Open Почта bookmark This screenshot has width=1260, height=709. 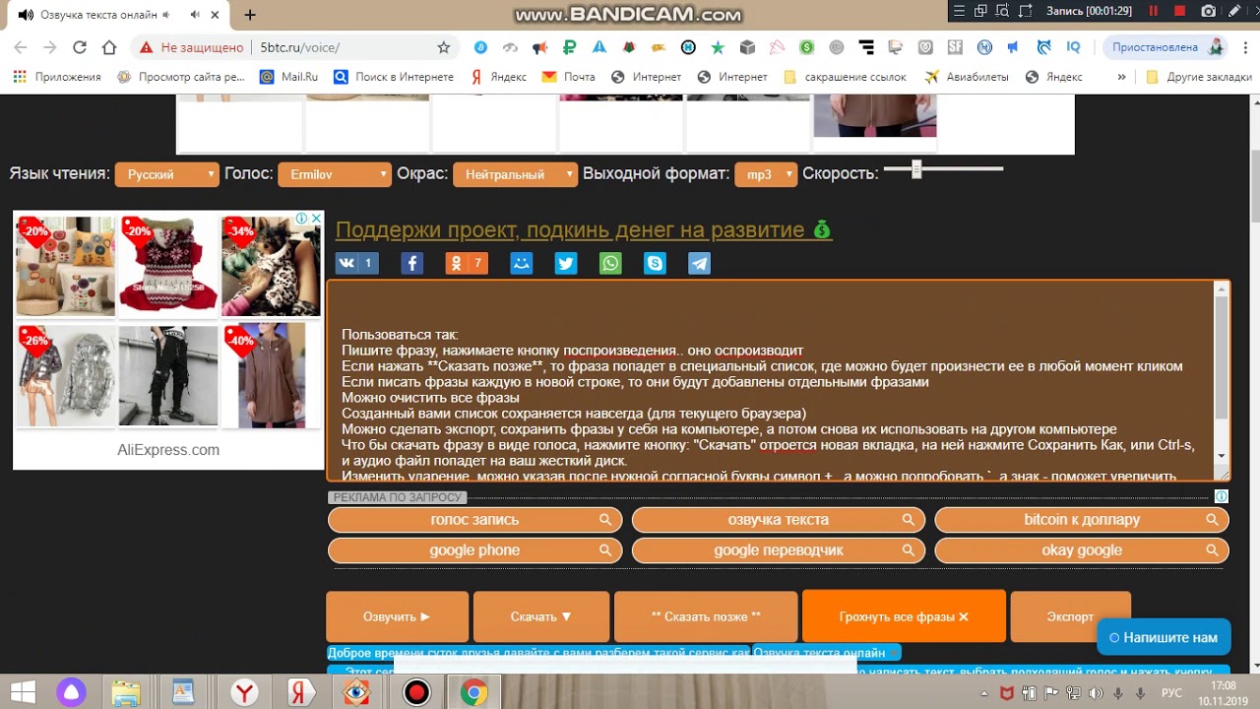(569, 77)
